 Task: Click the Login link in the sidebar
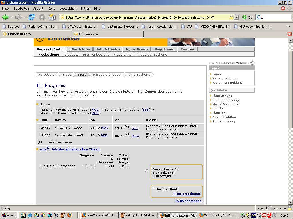pyautogui.click(x=216, y=74)
